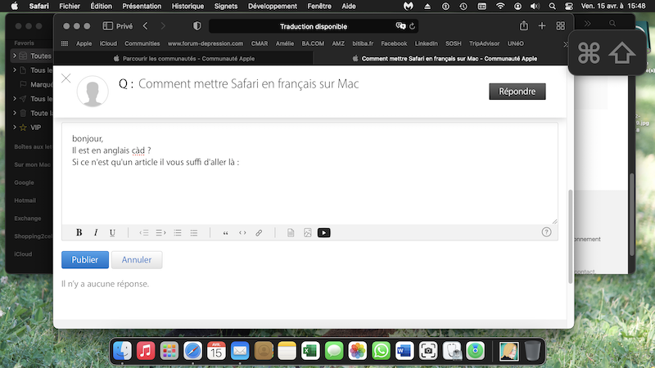655x368 pixels.
Task: Insert an image into the reply
Action: [x=308, y=232]
